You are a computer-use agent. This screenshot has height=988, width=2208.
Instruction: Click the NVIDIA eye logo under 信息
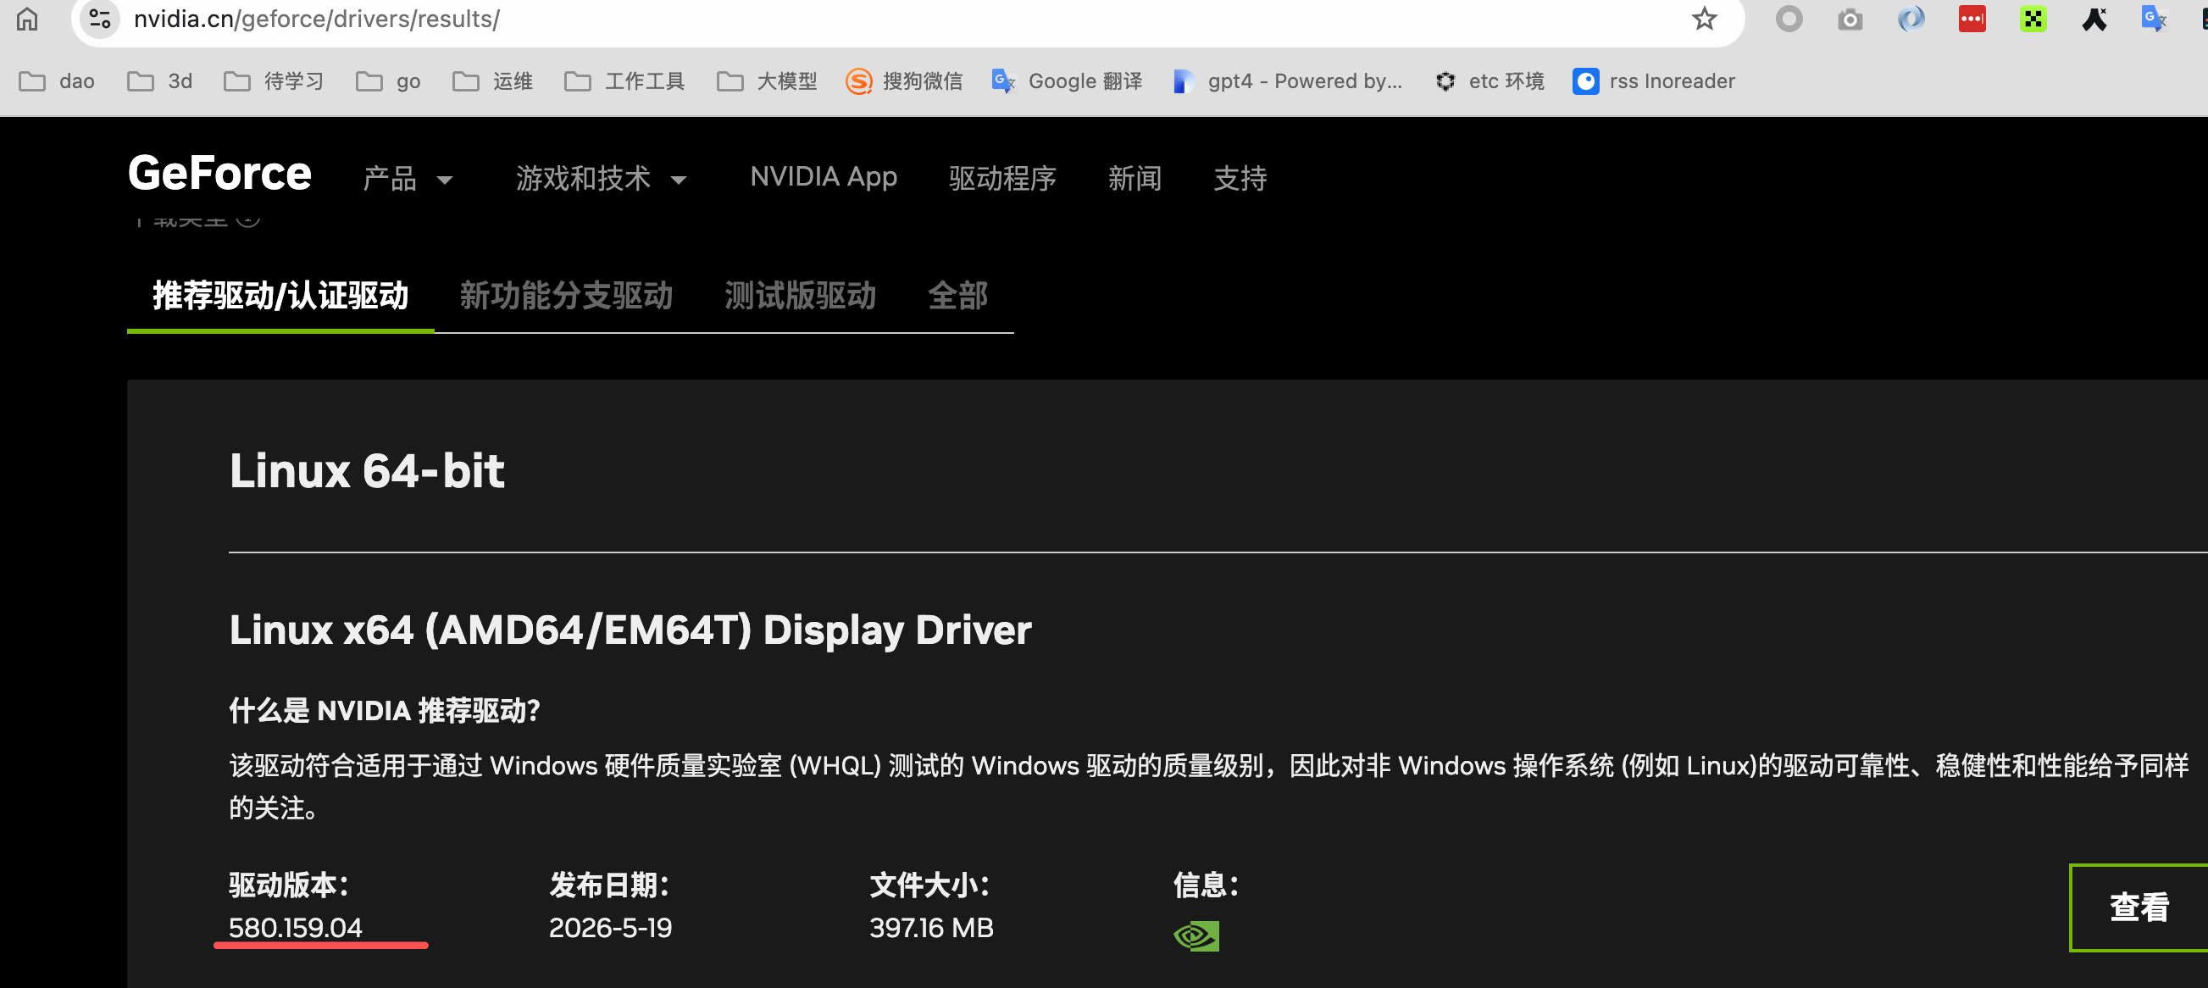click(1196, 935)
